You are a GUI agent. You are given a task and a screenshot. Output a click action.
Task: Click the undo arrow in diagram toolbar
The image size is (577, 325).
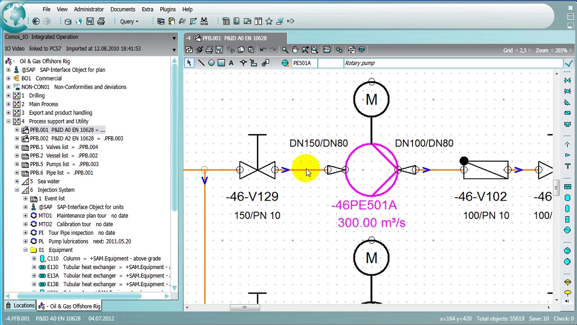[x=263, y=50]
